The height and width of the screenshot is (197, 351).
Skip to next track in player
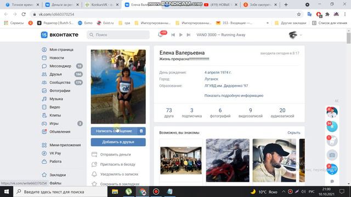[x=189, y=35]
